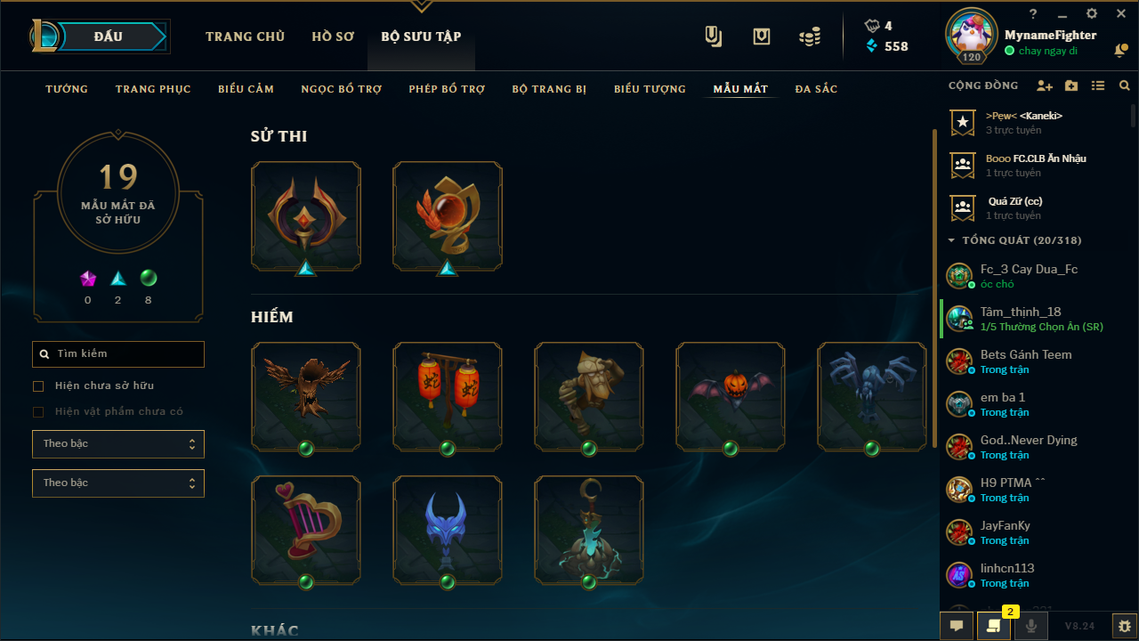Enable 'Hiện chưa sở hữu' checkbox
Viewport: 1139px width, 641px height.
pos(38,386)
